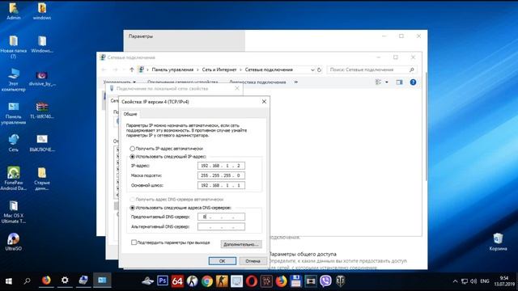Click the ENG language indicator

pyautogui.click(x=485, y=281)
